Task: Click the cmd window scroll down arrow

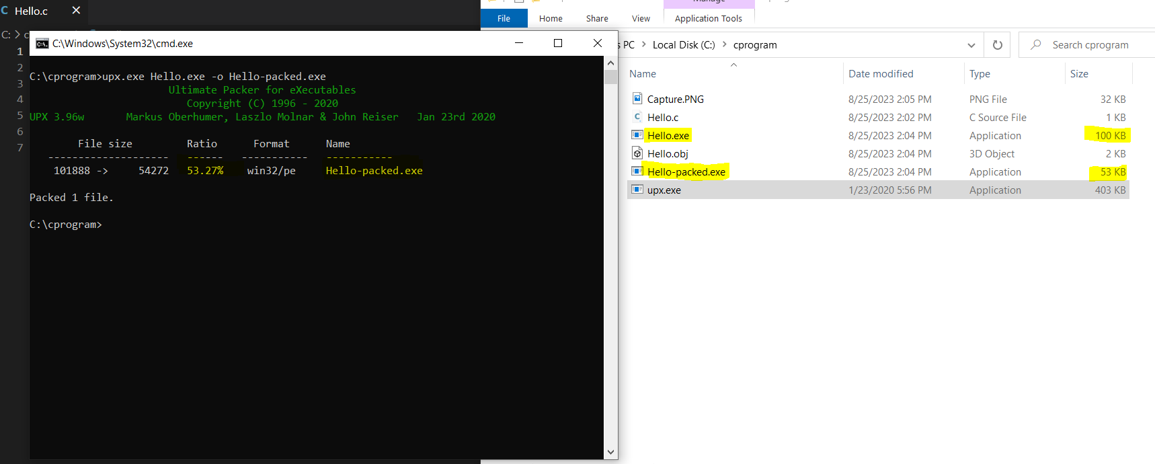Action: tap(610, 452)
